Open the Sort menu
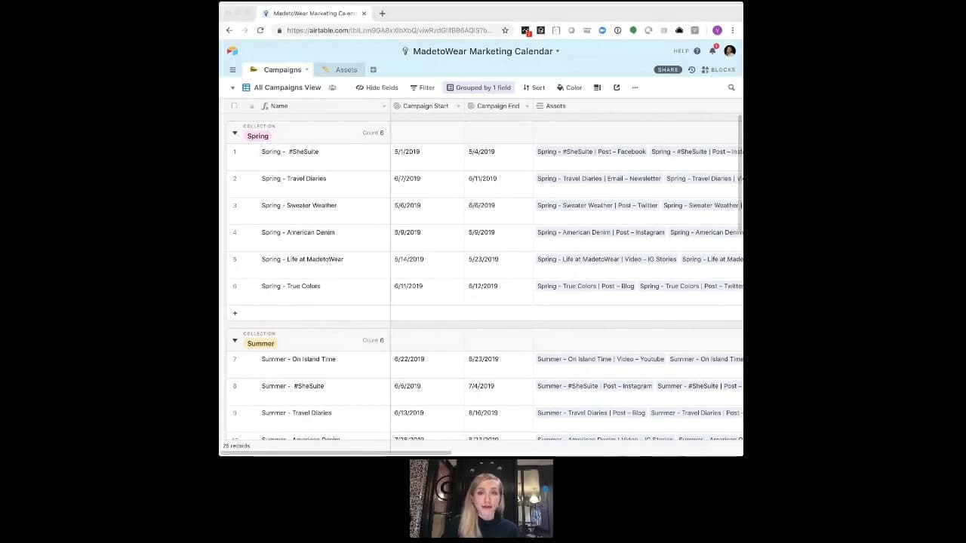The height and width of the screenshot is (543, 966). click(x=534, y=87)
